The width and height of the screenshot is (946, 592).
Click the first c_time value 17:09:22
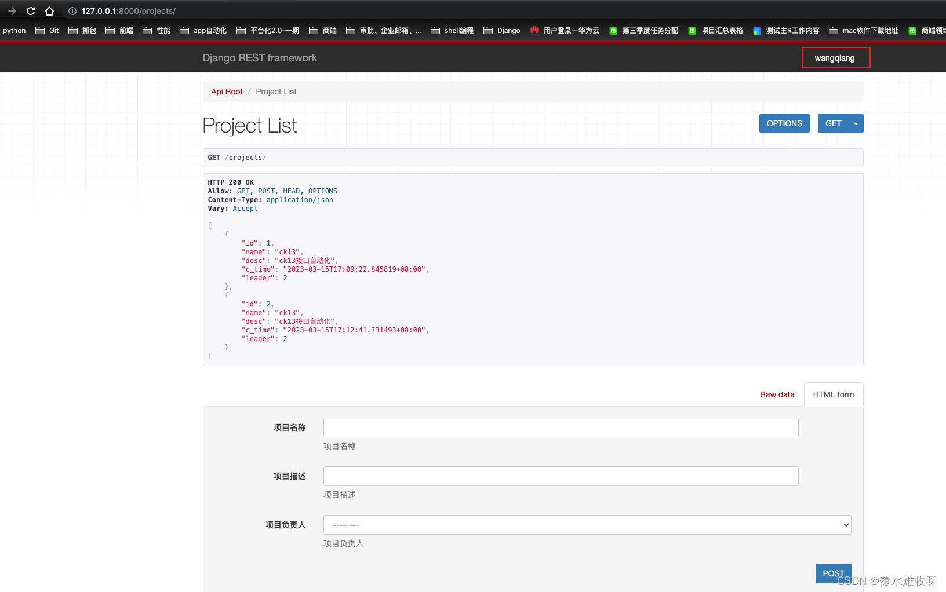click(x=354, y=269)
